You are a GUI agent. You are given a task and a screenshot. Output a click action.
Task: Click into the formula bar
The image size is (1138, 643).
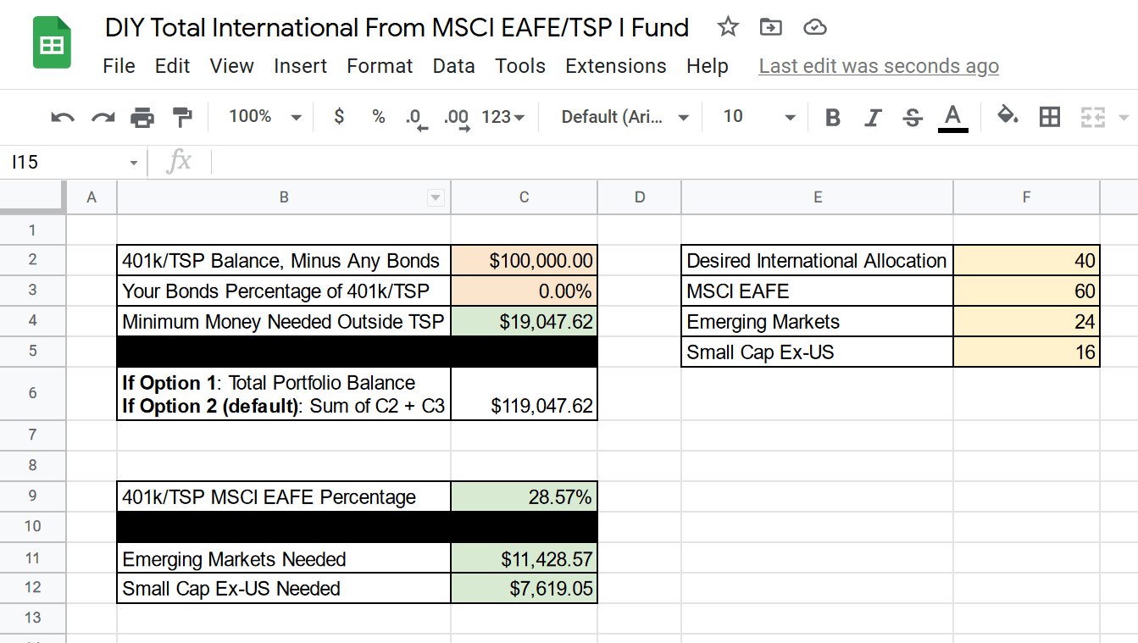[x=674, y=162]
